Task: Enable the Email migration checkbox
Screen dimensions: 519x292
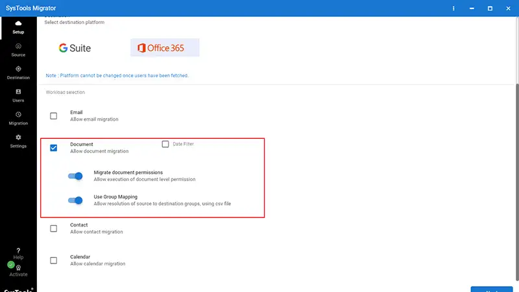Action: click(x=53, y=116)
